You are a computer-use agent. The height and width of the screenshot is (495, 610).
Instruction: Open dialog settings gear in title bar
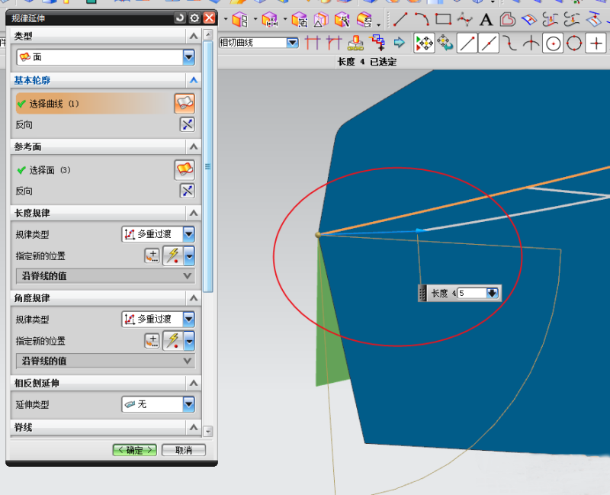(x=194, y=18)
